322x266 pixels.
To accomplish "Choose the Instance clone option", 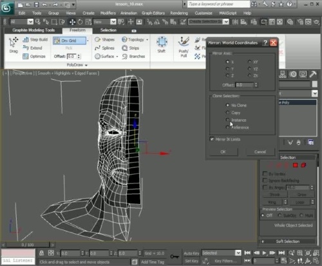I will click(x=227, y=120).
